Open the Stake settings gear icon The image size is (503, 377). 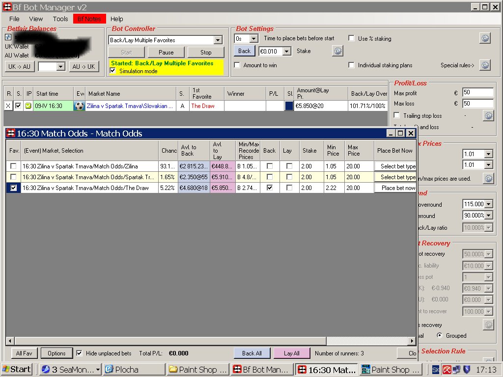point(337,51)
